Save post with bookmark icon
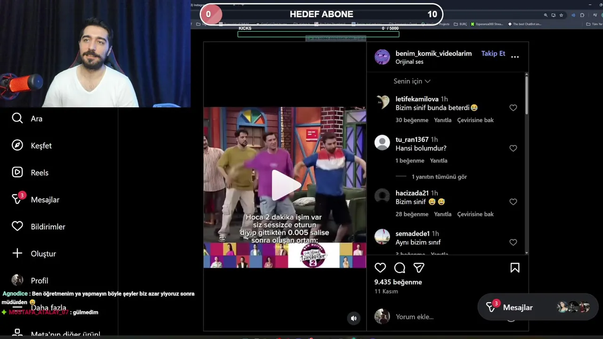Image resolution: width=603 pixels, height=339 pixels. [x=515, y=268]
